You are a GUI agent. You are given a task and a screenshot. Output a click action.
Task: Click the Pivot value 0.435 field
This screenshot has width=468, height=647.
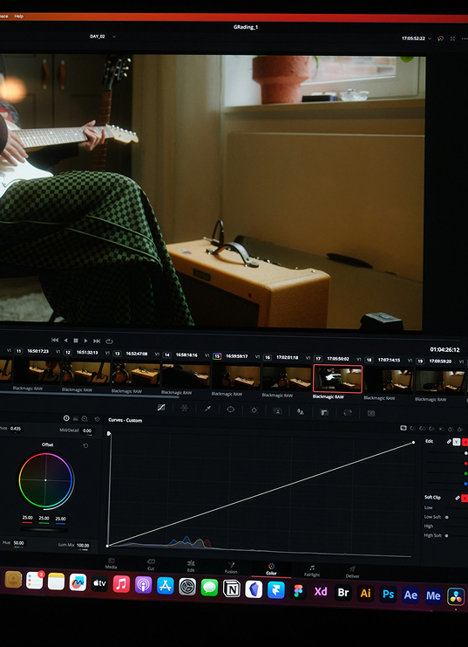pyautogui.click(x=16, y=429)
